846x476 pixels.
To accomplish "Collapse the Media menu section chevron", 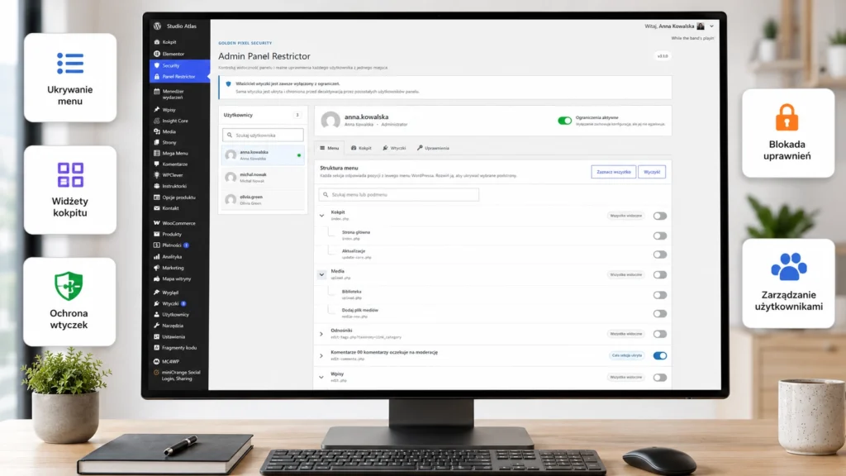I will click(x=321, y=274).
